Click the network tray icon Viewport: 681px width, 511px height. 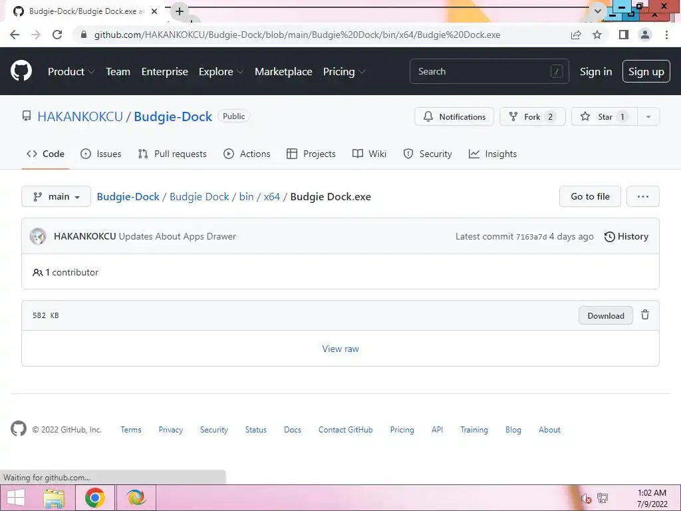(x=603, y=498)
